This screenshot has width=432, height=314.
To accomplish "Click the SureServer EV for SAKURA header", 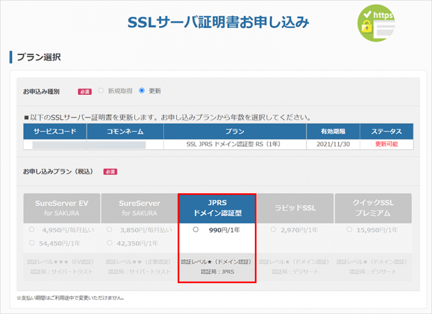I will (x=62, y=208).
